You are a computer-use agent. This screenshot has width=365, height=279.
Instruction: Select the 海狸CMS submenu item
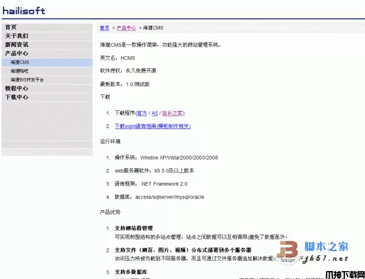point(47,62)
